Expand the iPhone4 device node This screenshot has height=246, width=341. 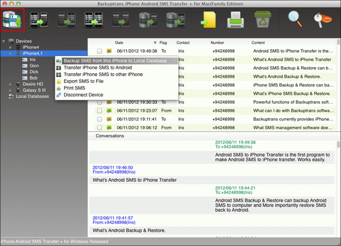pyautogui.click(x=10, y=47)
